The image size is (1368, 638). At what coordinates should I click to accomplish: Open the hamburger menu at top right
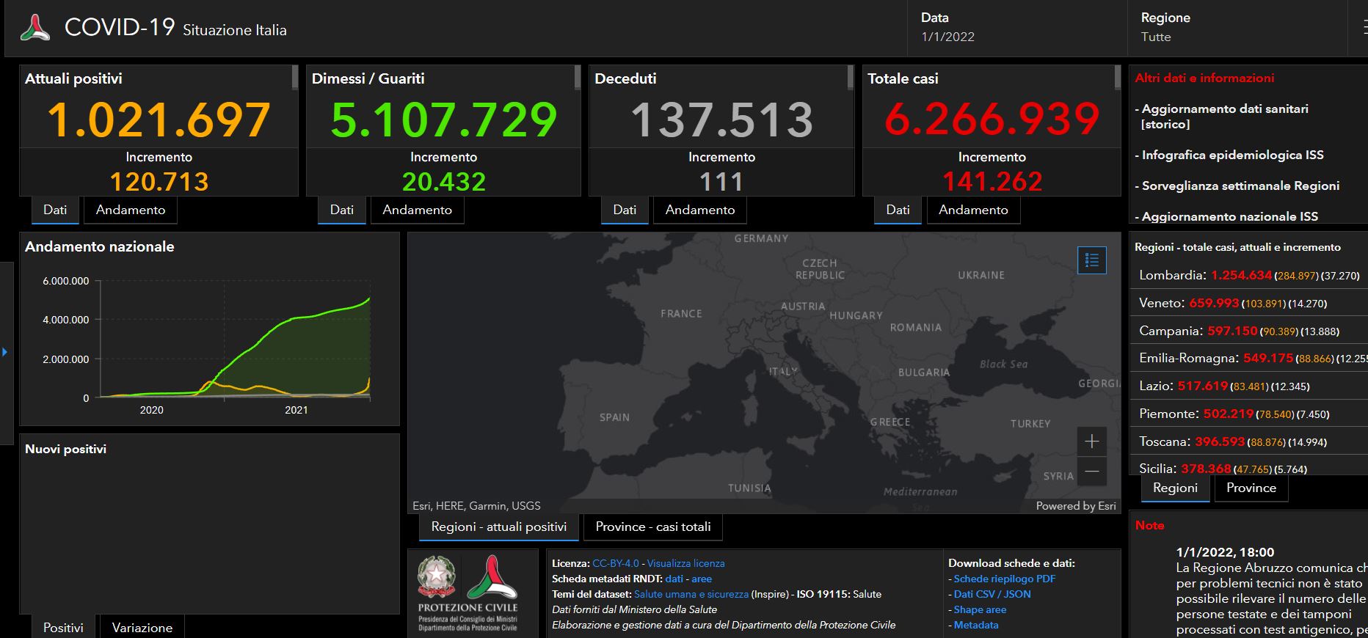point(1363,27)
